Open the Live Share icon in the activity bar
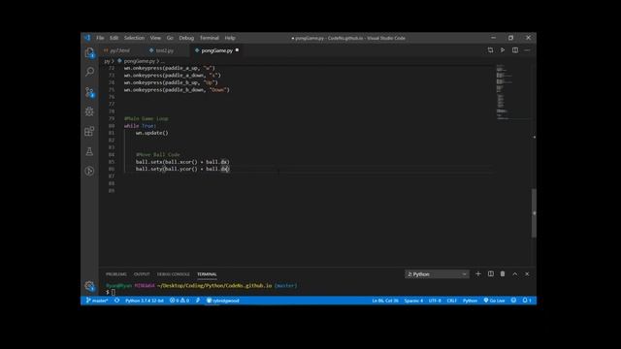Image resolution: width=621 pixels, height=349 pixels. [x=89, y=171]
